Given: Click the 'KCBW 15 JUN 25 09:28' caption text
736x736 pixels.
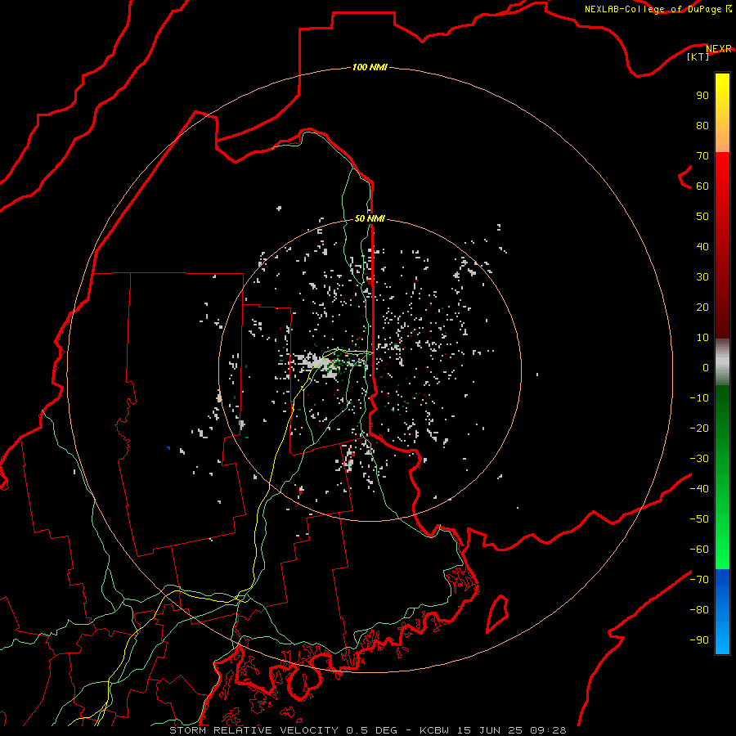Looking at the screenshot, I should (x=493, y=730).
